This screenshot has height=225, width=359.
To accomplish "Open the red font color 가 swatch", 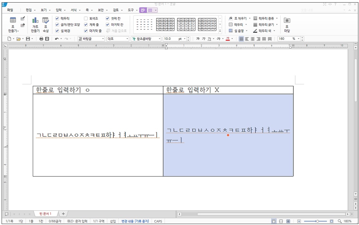I will [x=228, y=39].
